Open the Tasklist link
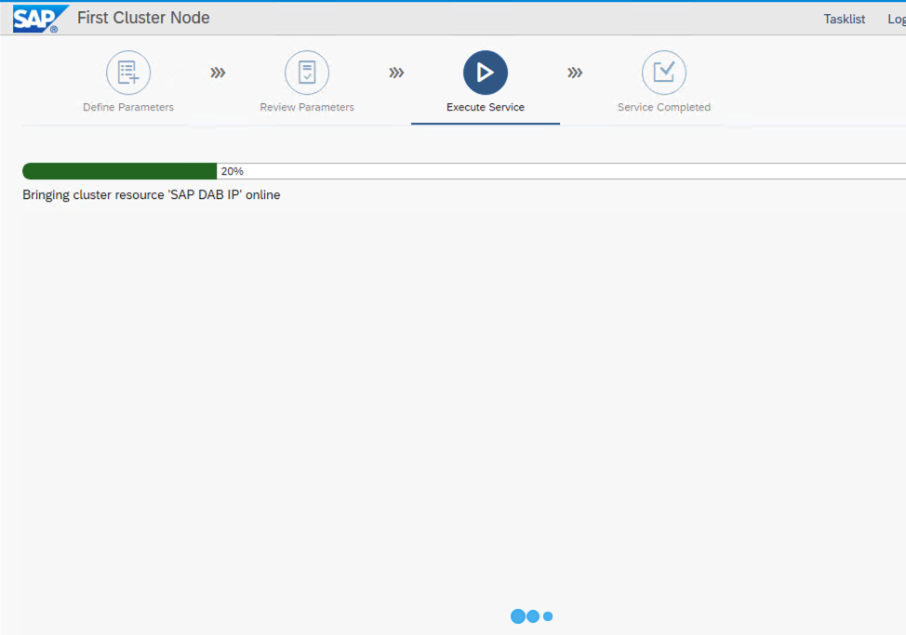Screen dimensions: 906x635 [845, 19]
